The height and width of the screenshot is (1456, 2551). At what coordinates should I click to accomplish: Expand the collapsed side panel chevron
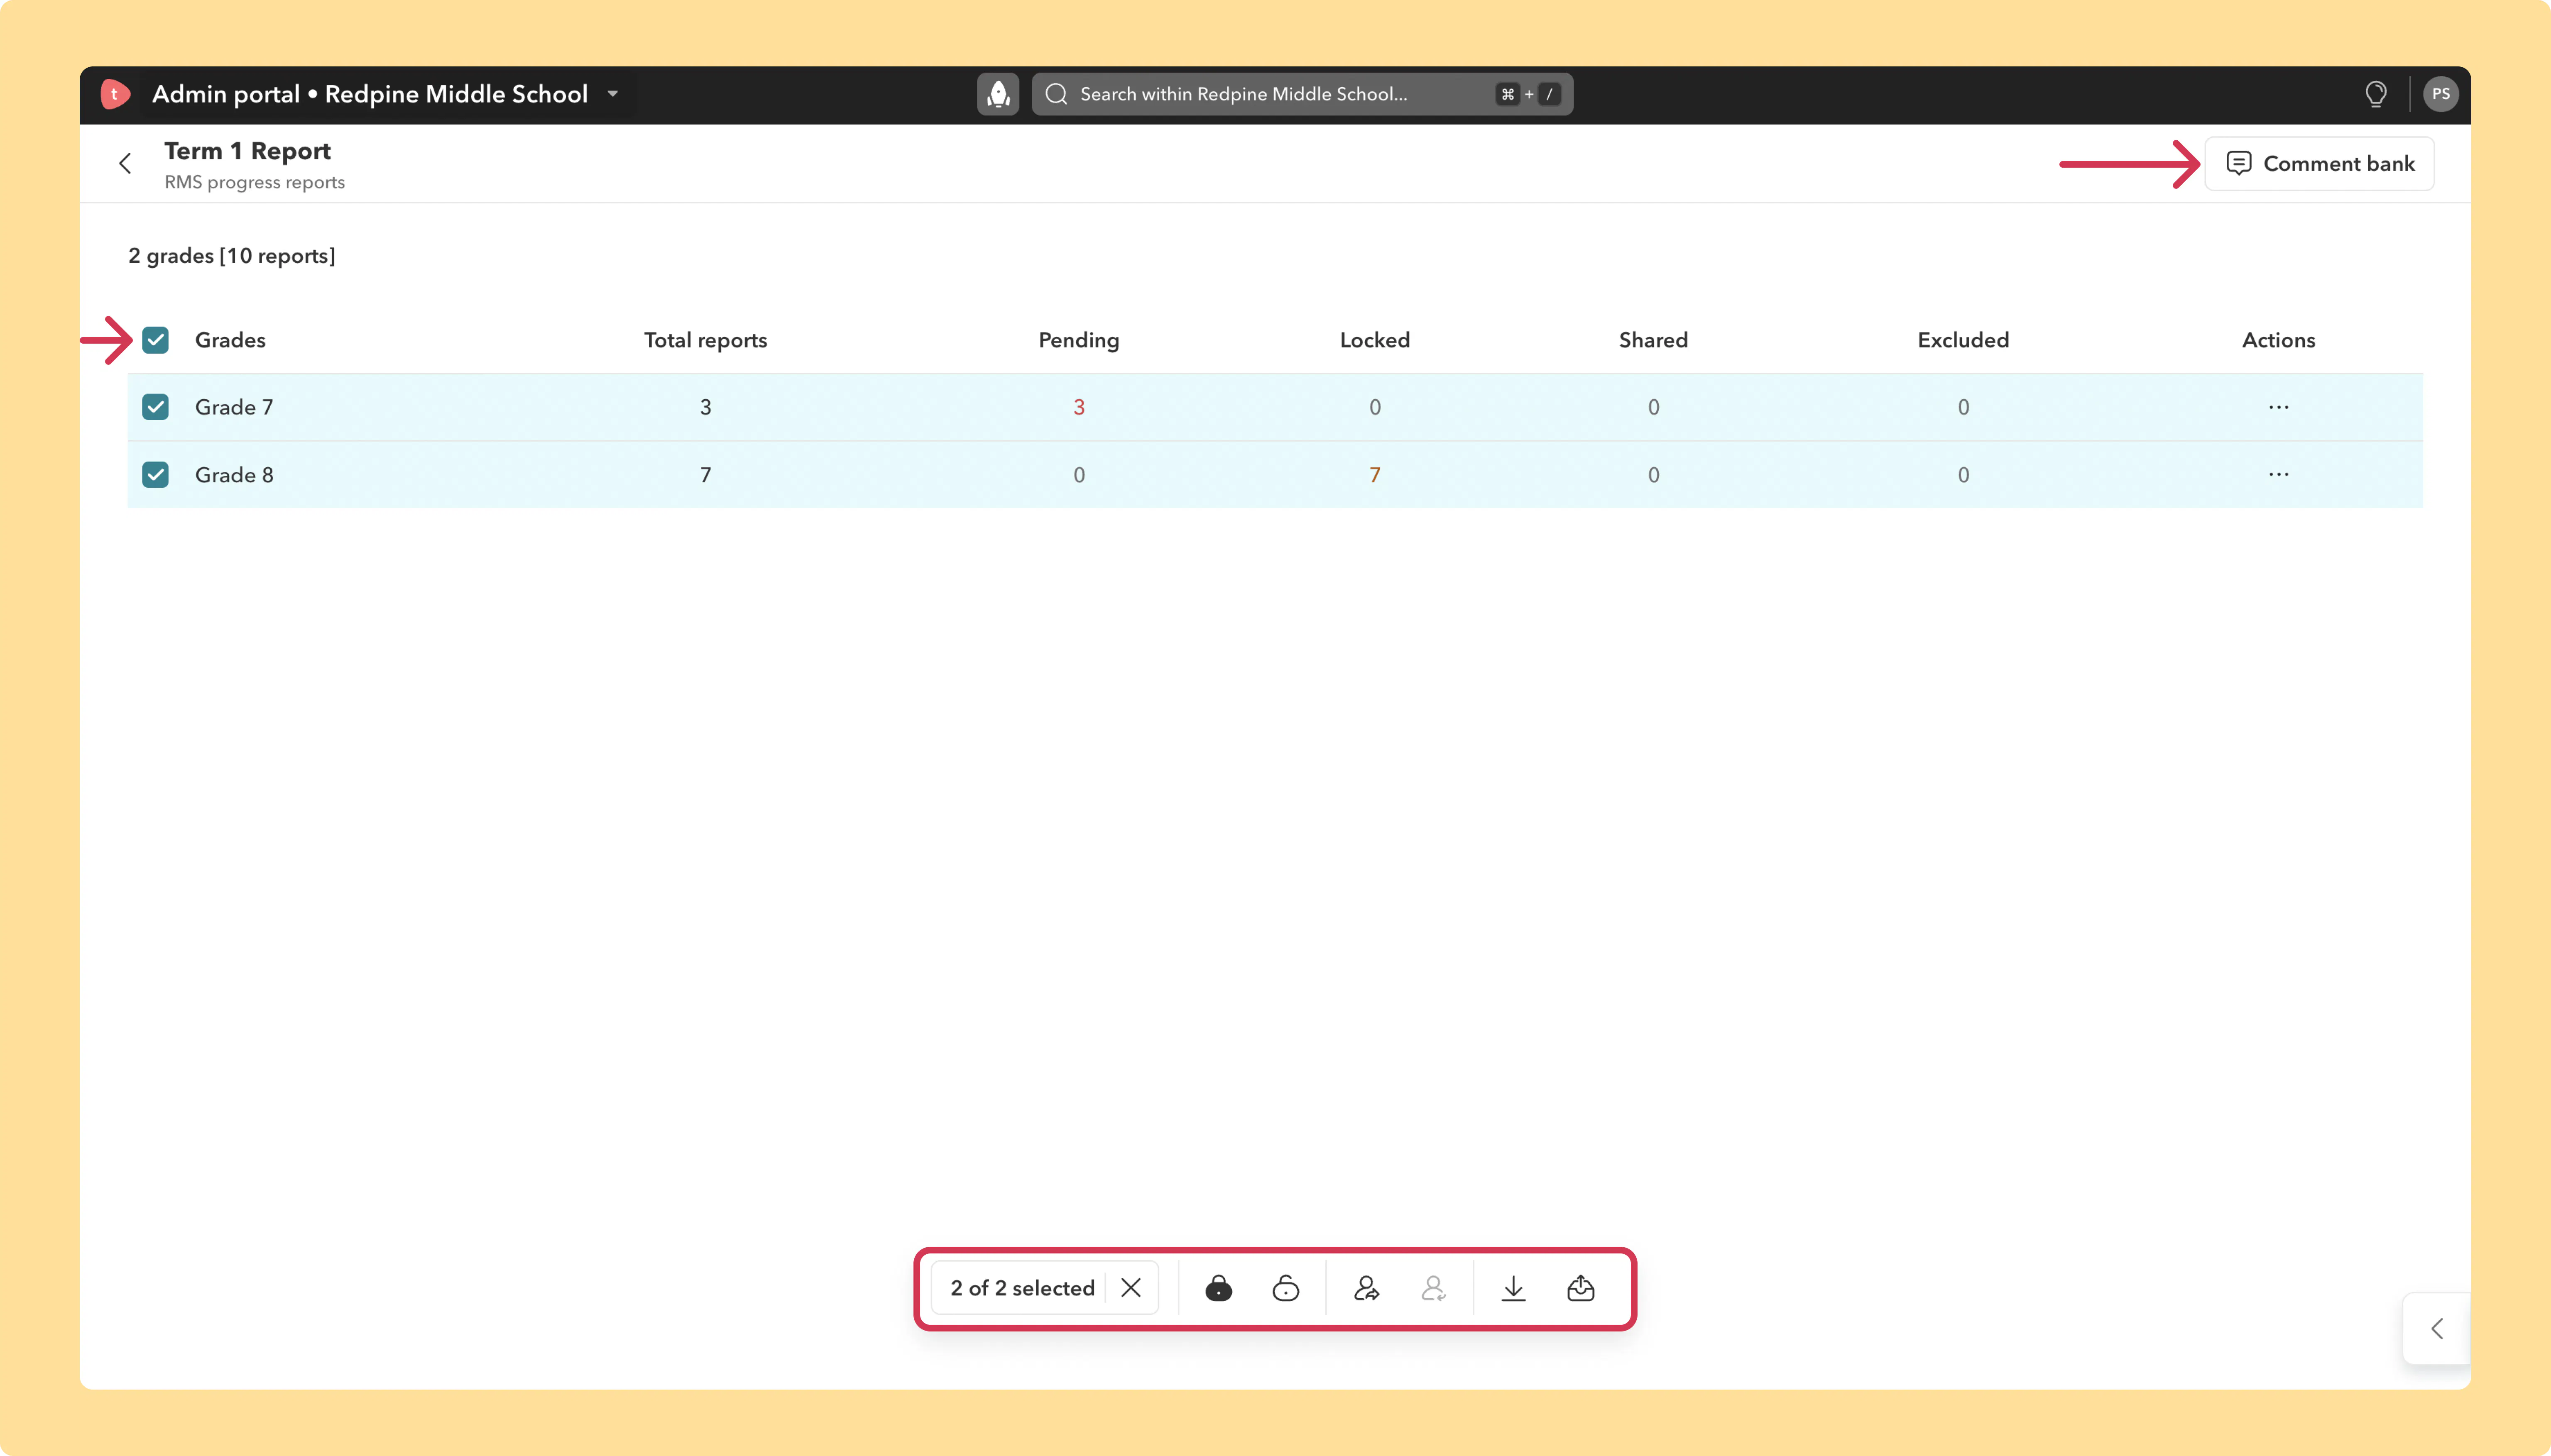2437,1328
